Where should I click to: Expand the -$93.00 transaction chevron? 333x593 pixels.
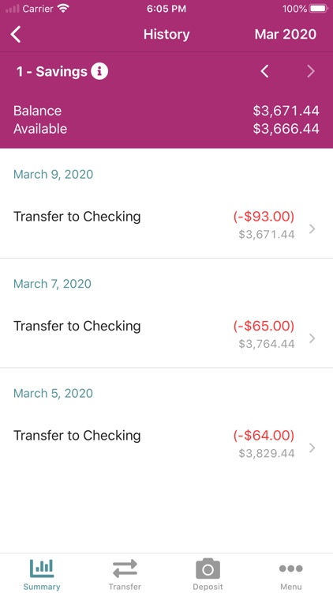[312, 229]
